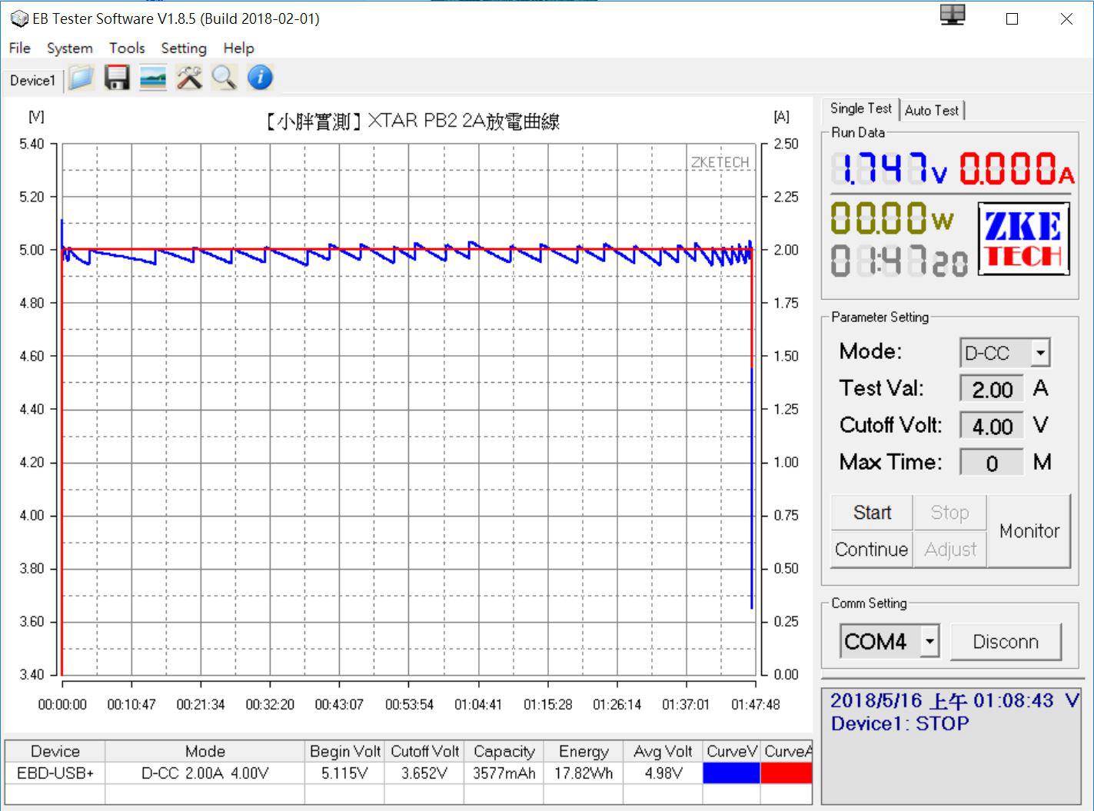Click the 5.115V begin volt cell
Screen dimensions: 1094x811
point(345,773)
